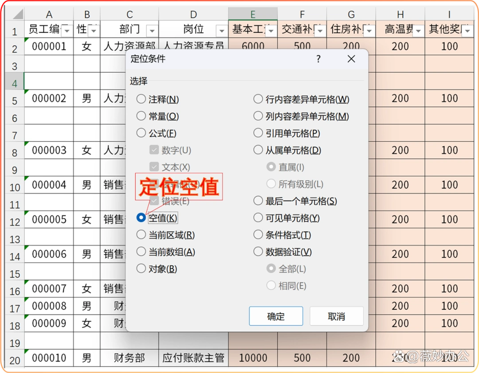Select the 常量(O) option
The image size is (479, 373).
point(141,116)
